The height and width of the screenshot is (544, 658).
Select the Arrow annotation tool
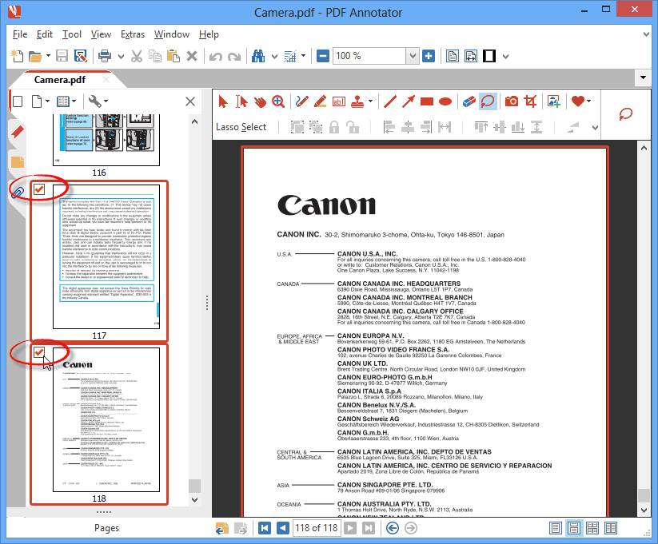407,101
